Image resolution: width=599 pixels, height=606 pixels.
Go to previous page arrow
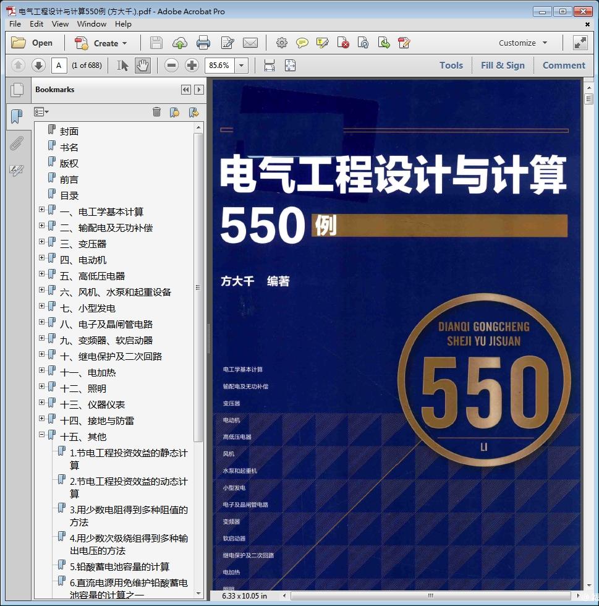point(18,66)
